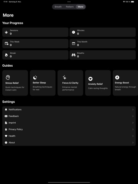Screen dimensions: 138x184
Task: Open the Better Sleep guide title
Action: coord(39,83)
